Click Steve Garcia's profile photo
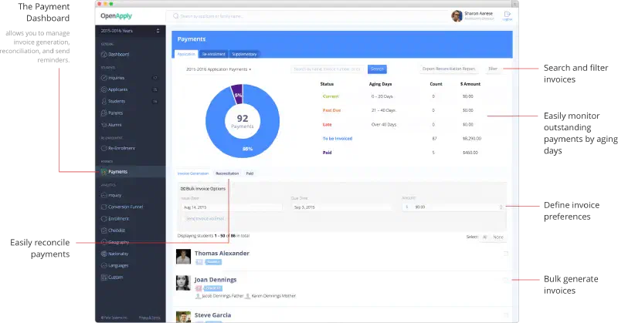This screenshot has height=323, width=618. 183,317
